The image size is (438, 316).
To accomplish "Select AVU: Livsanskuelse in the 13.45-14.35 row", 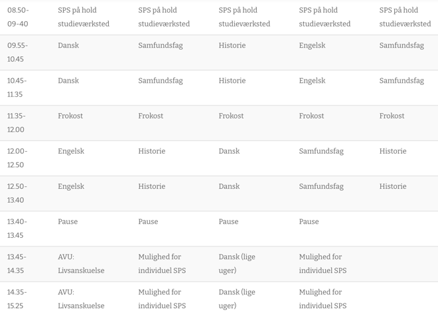I will 81,264.
